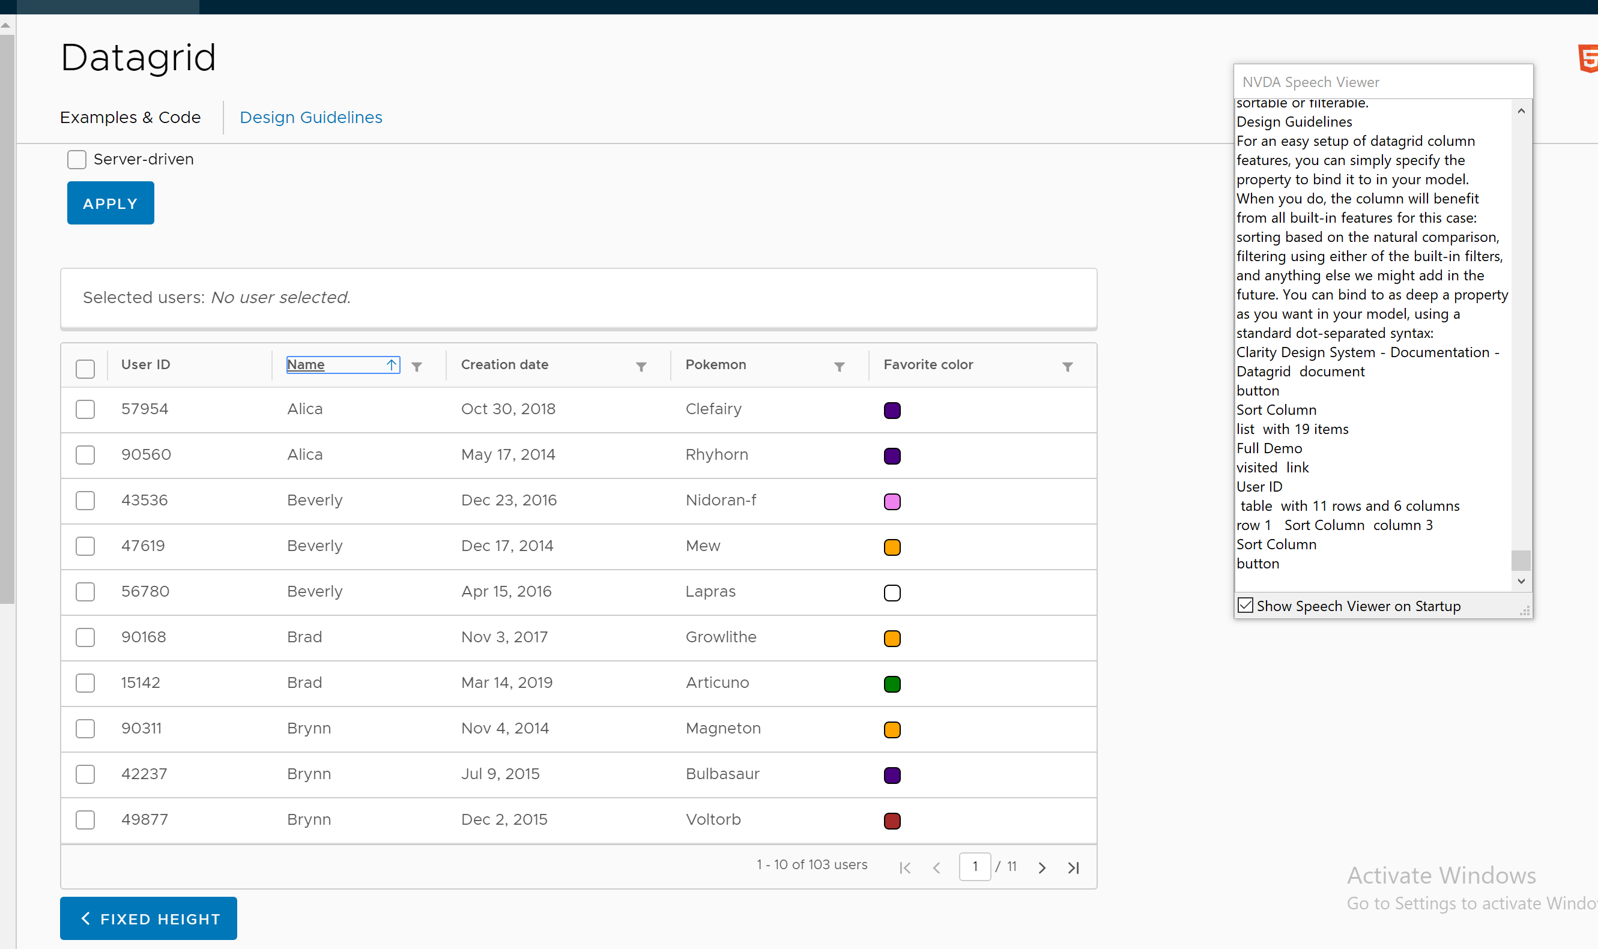This screenshot has height=949, width=1598.
Task: Open the Pokemon column filter
Action: click(839, 366)
